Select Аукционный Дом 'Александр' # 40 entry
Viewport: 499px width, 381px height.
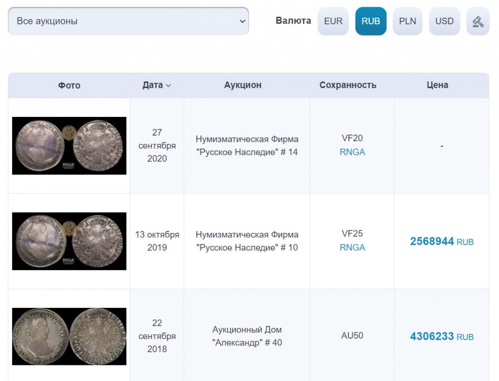(x=247, y=336)
